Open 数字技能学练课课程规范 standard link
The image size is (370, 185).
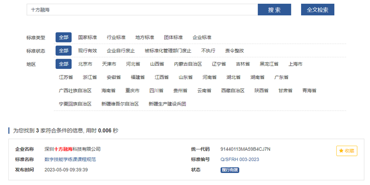[x=70, y=159]
